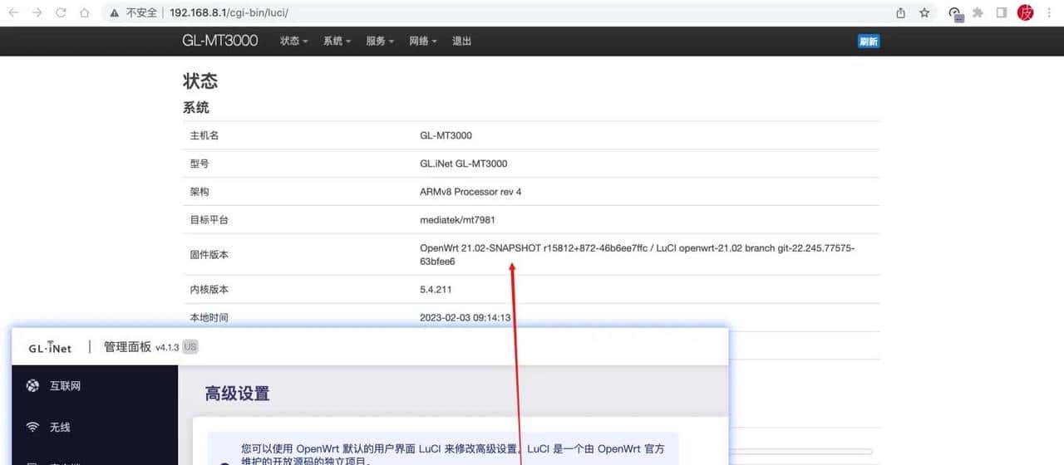This screenshot has width=1064, height=465.
Task: Expand the 网络 dropdown menu
Action: point(423,41)
